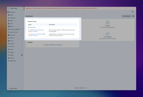This screenshot has height=97, width=143.
Task: Click the Get help lifebuoy icon
Action: click(108, 23)
